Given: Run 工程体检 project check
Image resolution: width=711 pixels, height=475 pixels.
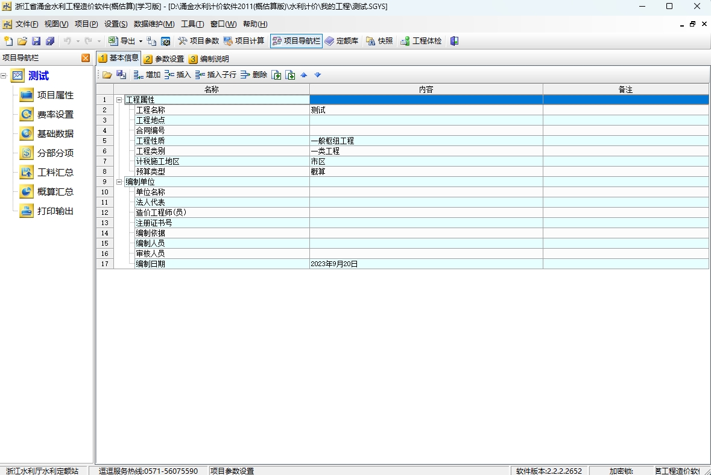Looking at the screenshot, I should (421, 41).
